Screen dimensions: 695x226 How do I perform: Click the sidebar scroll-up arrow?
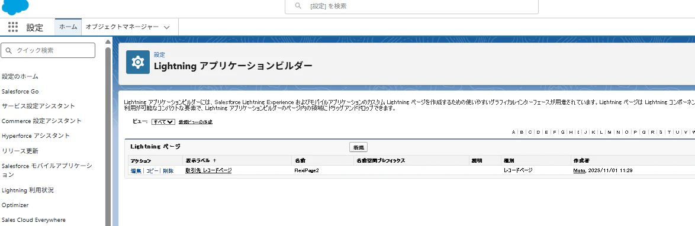(108, 41)
